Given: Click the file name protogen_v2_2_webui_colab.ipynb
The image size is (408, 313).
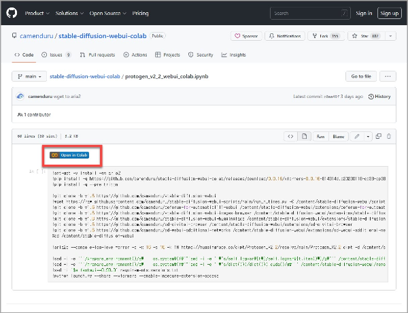Looking at the screenshot, I should [167, 77].
